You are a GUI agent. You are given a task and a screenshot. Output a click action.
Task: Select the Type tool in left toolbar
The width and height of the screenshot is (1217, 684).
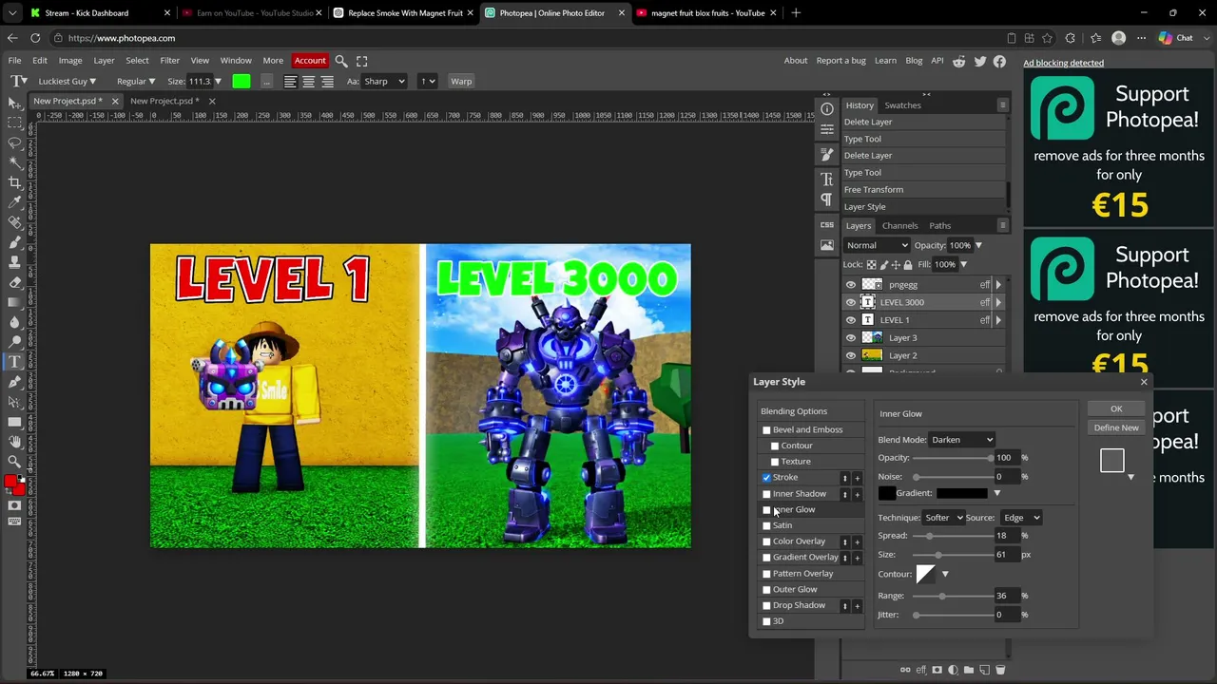[15, 361]
